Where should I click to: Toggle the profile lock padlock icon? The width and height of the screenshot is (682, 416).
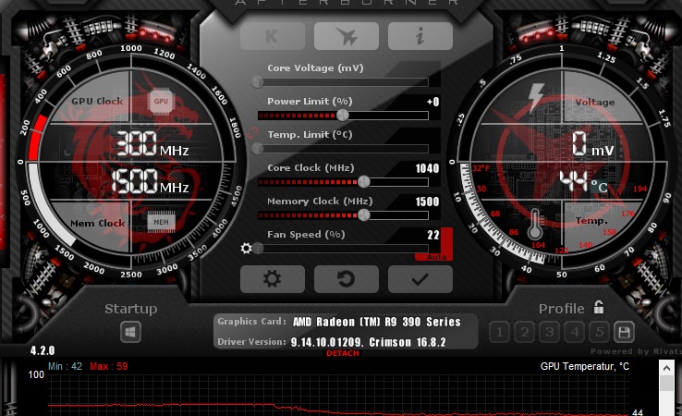coord(599,307)
